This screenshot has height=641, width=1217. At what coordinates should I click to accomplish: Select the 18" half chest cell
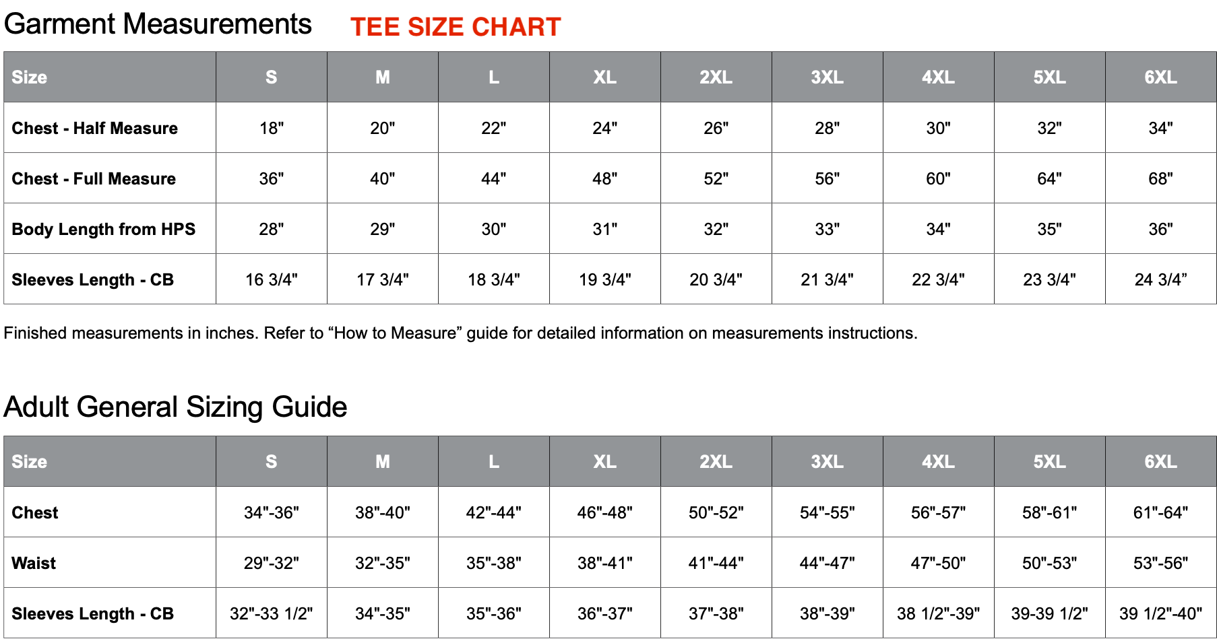(272, 128)
